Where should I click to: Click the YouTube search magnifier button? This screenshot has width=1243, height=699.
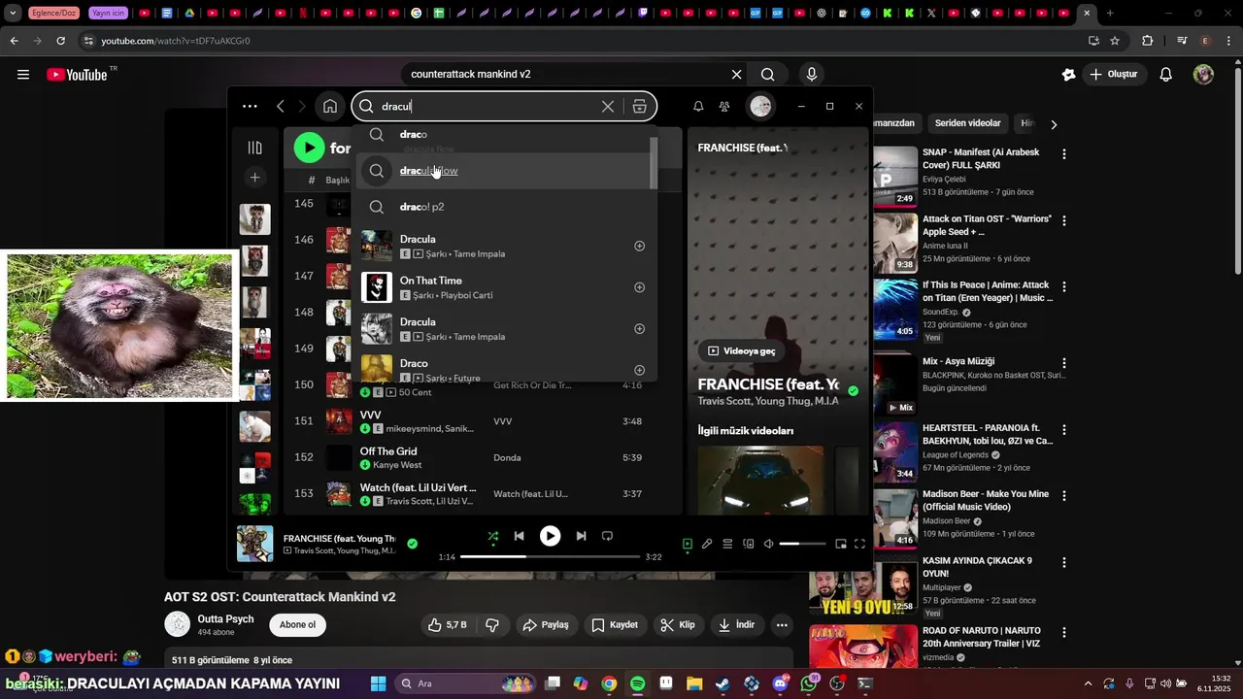[x=767, y=75]
